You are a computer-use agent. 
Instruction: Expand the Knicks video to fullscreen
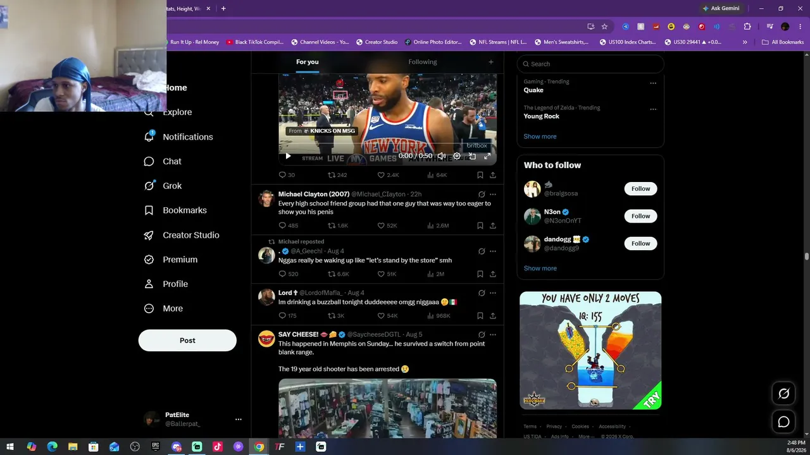[487, 156]
